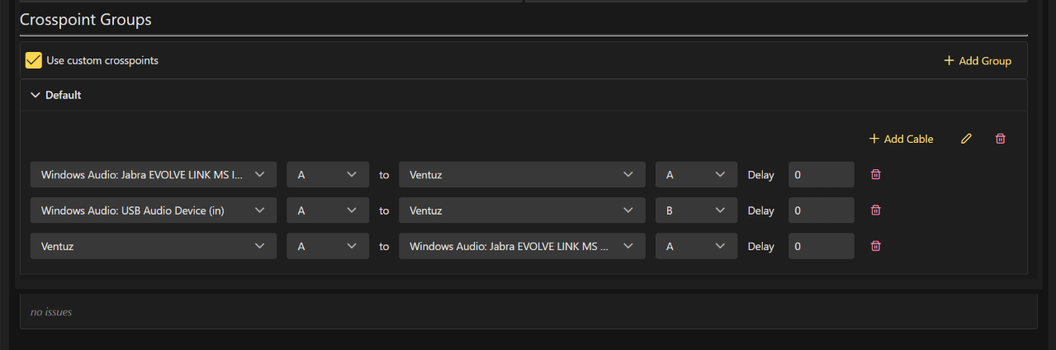This screenshot has height=350, width=1056.
Task: Focus Delay field of USB Audio row
Action: pyautogui.click(x=821, y=210)
